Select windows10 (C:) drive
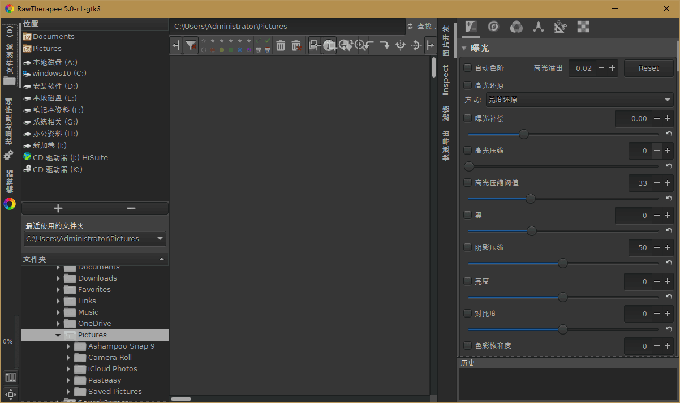 coord(59,74)
